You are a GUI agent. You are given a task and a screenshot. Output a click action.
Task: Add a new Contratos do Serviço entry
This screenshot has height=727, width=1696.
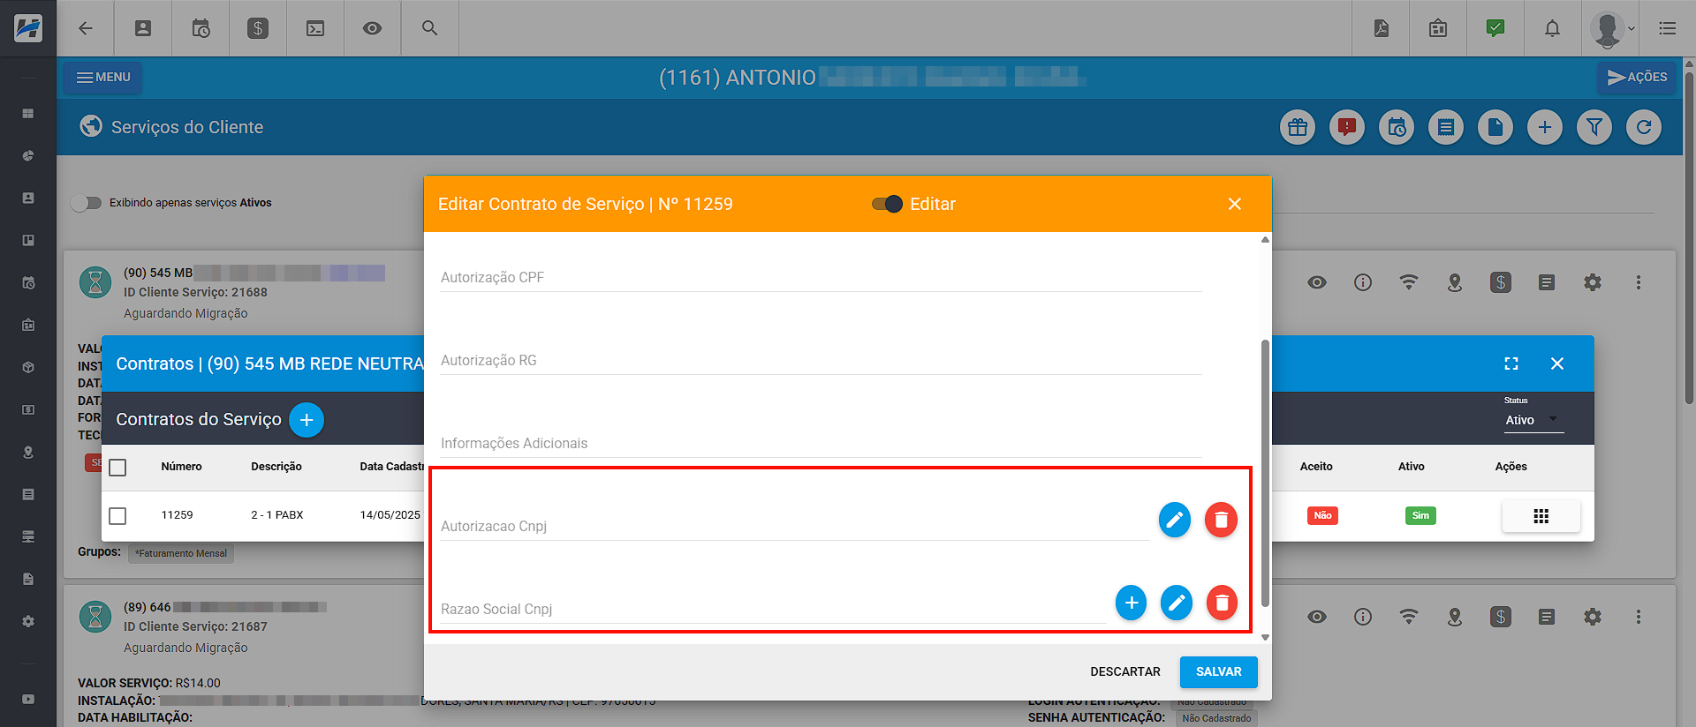coord(307,420)
